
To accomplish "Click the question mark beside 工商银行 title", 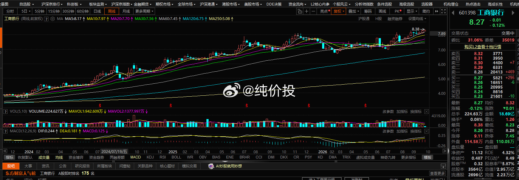I will tap(46, 19).
